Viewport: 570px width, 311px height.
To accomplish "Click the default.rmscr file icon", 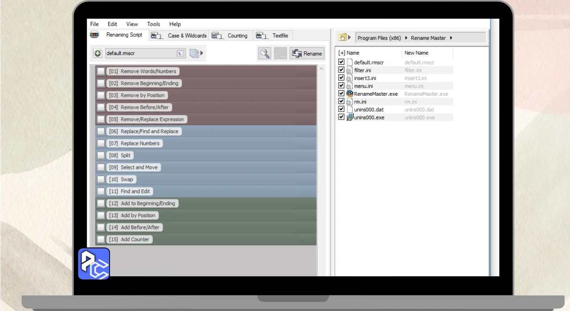I will point(350,63).
